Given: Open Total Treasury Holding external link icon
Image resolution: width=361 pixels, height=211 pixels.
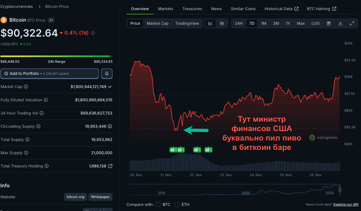Looking at the screenshot, I should [110, 166].
